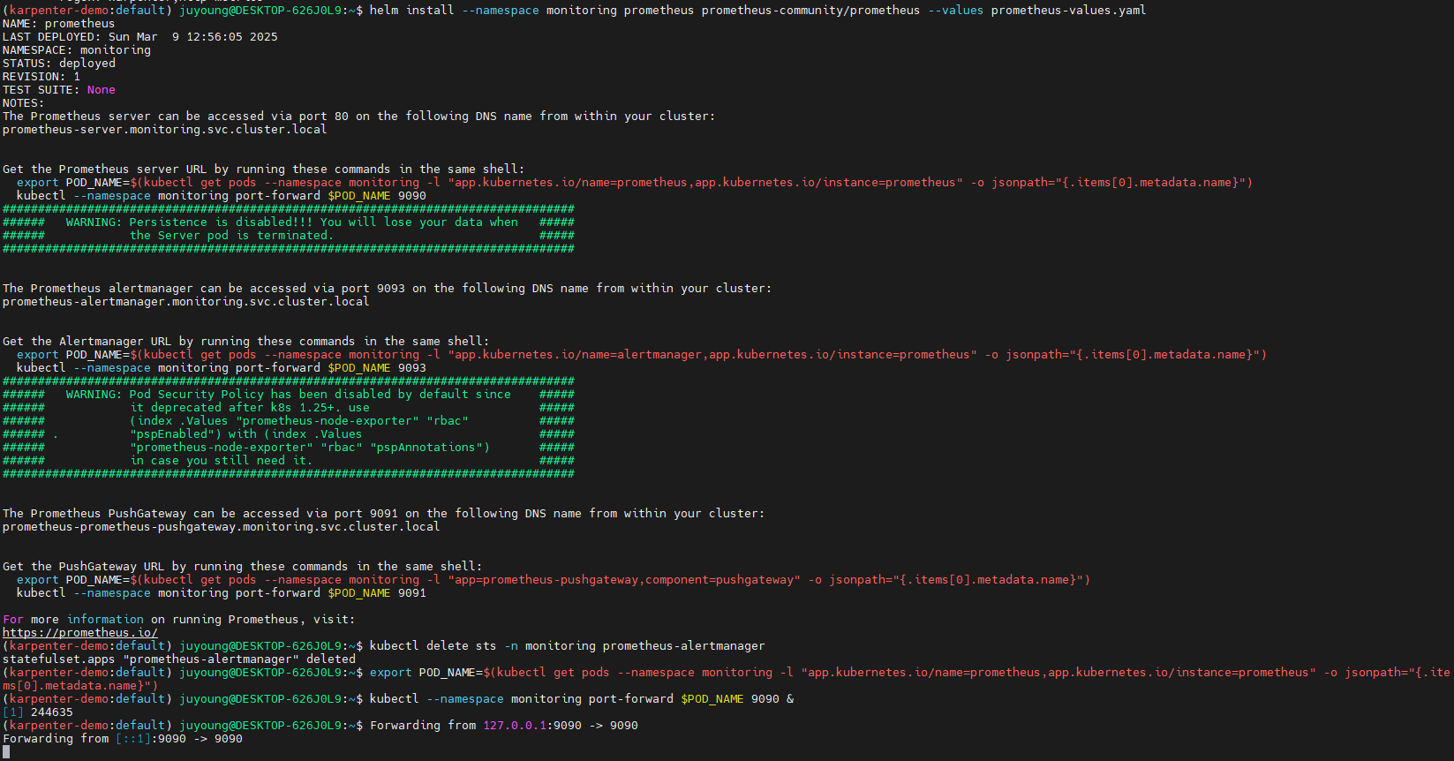Select the 'LAST DEPLOYED: Sun Mar 9' line
Screen dimensions: 1454x761
click(x=140, y=37)
